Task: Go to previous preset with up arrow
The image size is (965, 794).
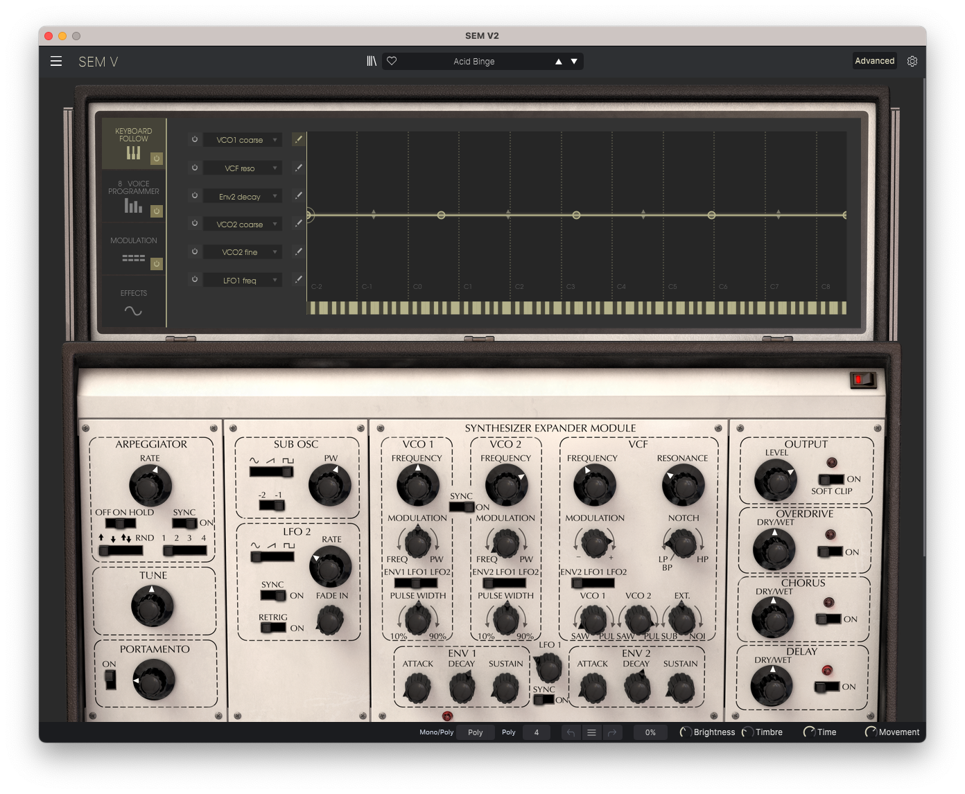Action: point(559,62)
